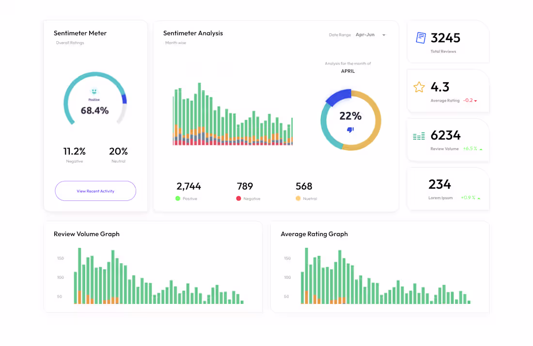Toggle the Negative count display showing 789
533x346 pixels.
tap(245, 186)
